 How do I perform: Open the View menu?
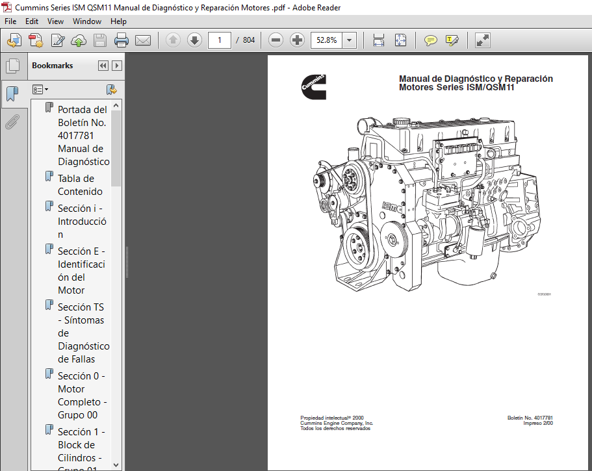click(x=55, y=21)
